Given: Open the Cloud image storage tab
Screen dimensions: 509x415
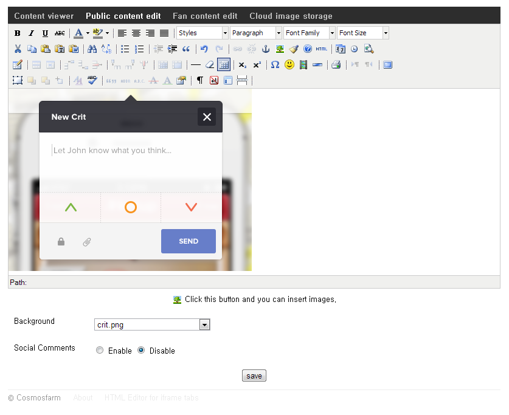Looking at the screenshot, I should 291,16.
